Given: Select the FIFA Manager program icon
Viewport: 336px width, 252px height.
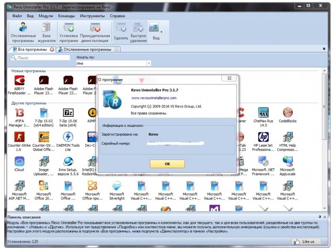Looking at the screenshot, I should [x=19, y=118].
